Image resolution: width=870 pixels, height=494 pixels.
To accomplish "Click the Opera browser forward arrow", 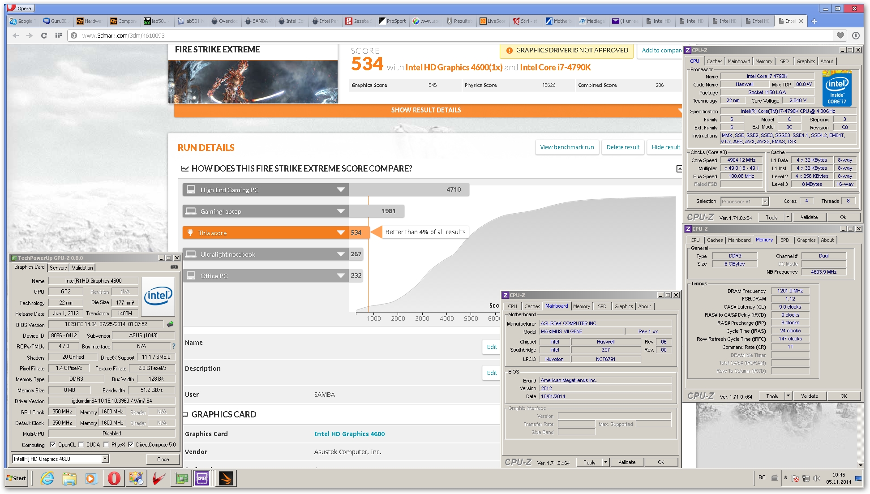I will coord(30,35).
